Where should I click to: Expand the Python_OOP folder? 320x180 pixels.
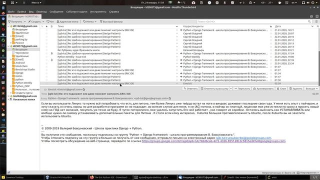coord(11,86)
